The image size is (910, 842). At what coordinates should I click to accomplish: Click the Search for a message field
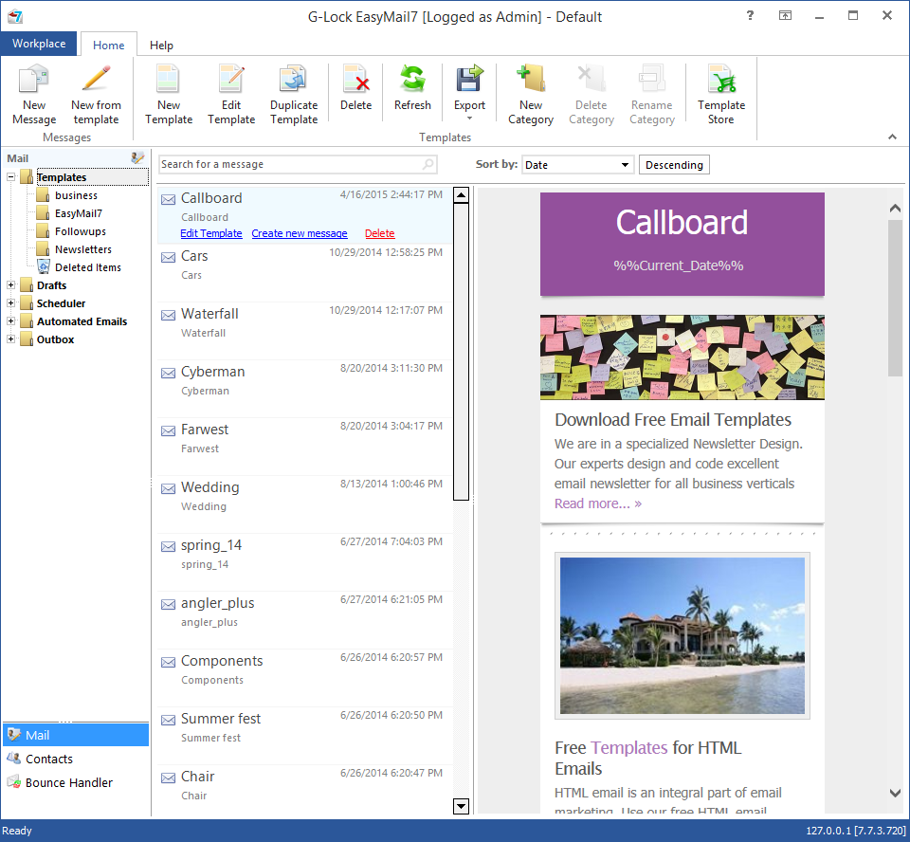coord(298,164)
